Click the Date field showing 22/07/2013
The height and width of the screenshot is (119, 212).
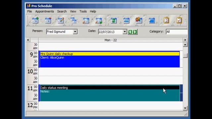[x=110, y=32]
